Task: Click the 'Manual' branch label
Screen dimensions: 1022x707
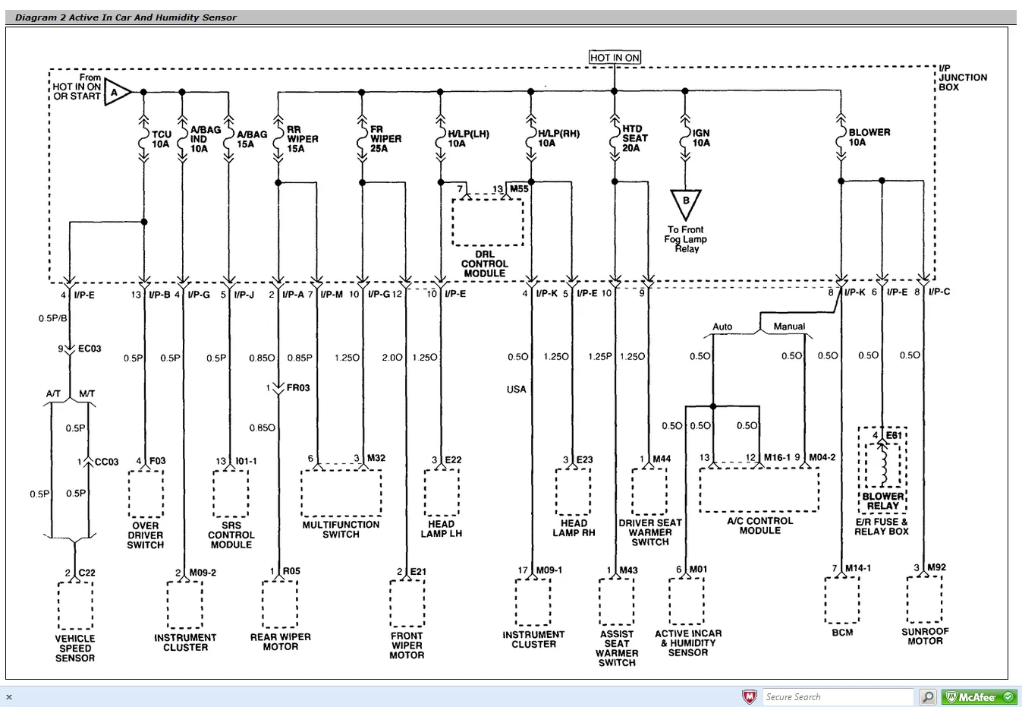Action: (789, 326)
